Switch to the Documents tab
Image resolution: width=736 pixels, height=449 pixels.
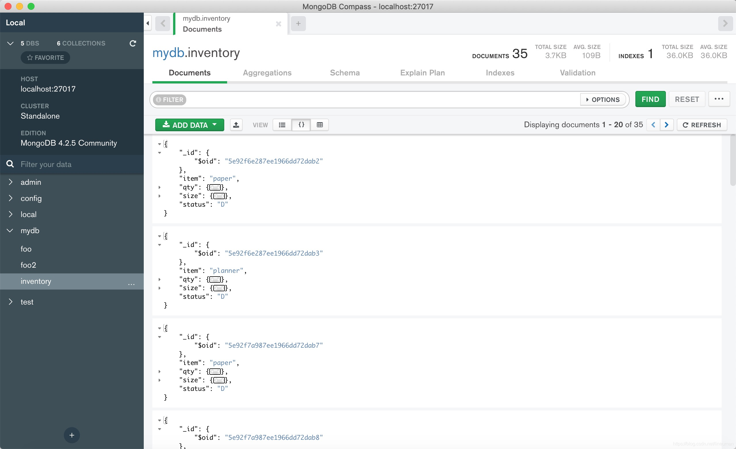[189, 73]
